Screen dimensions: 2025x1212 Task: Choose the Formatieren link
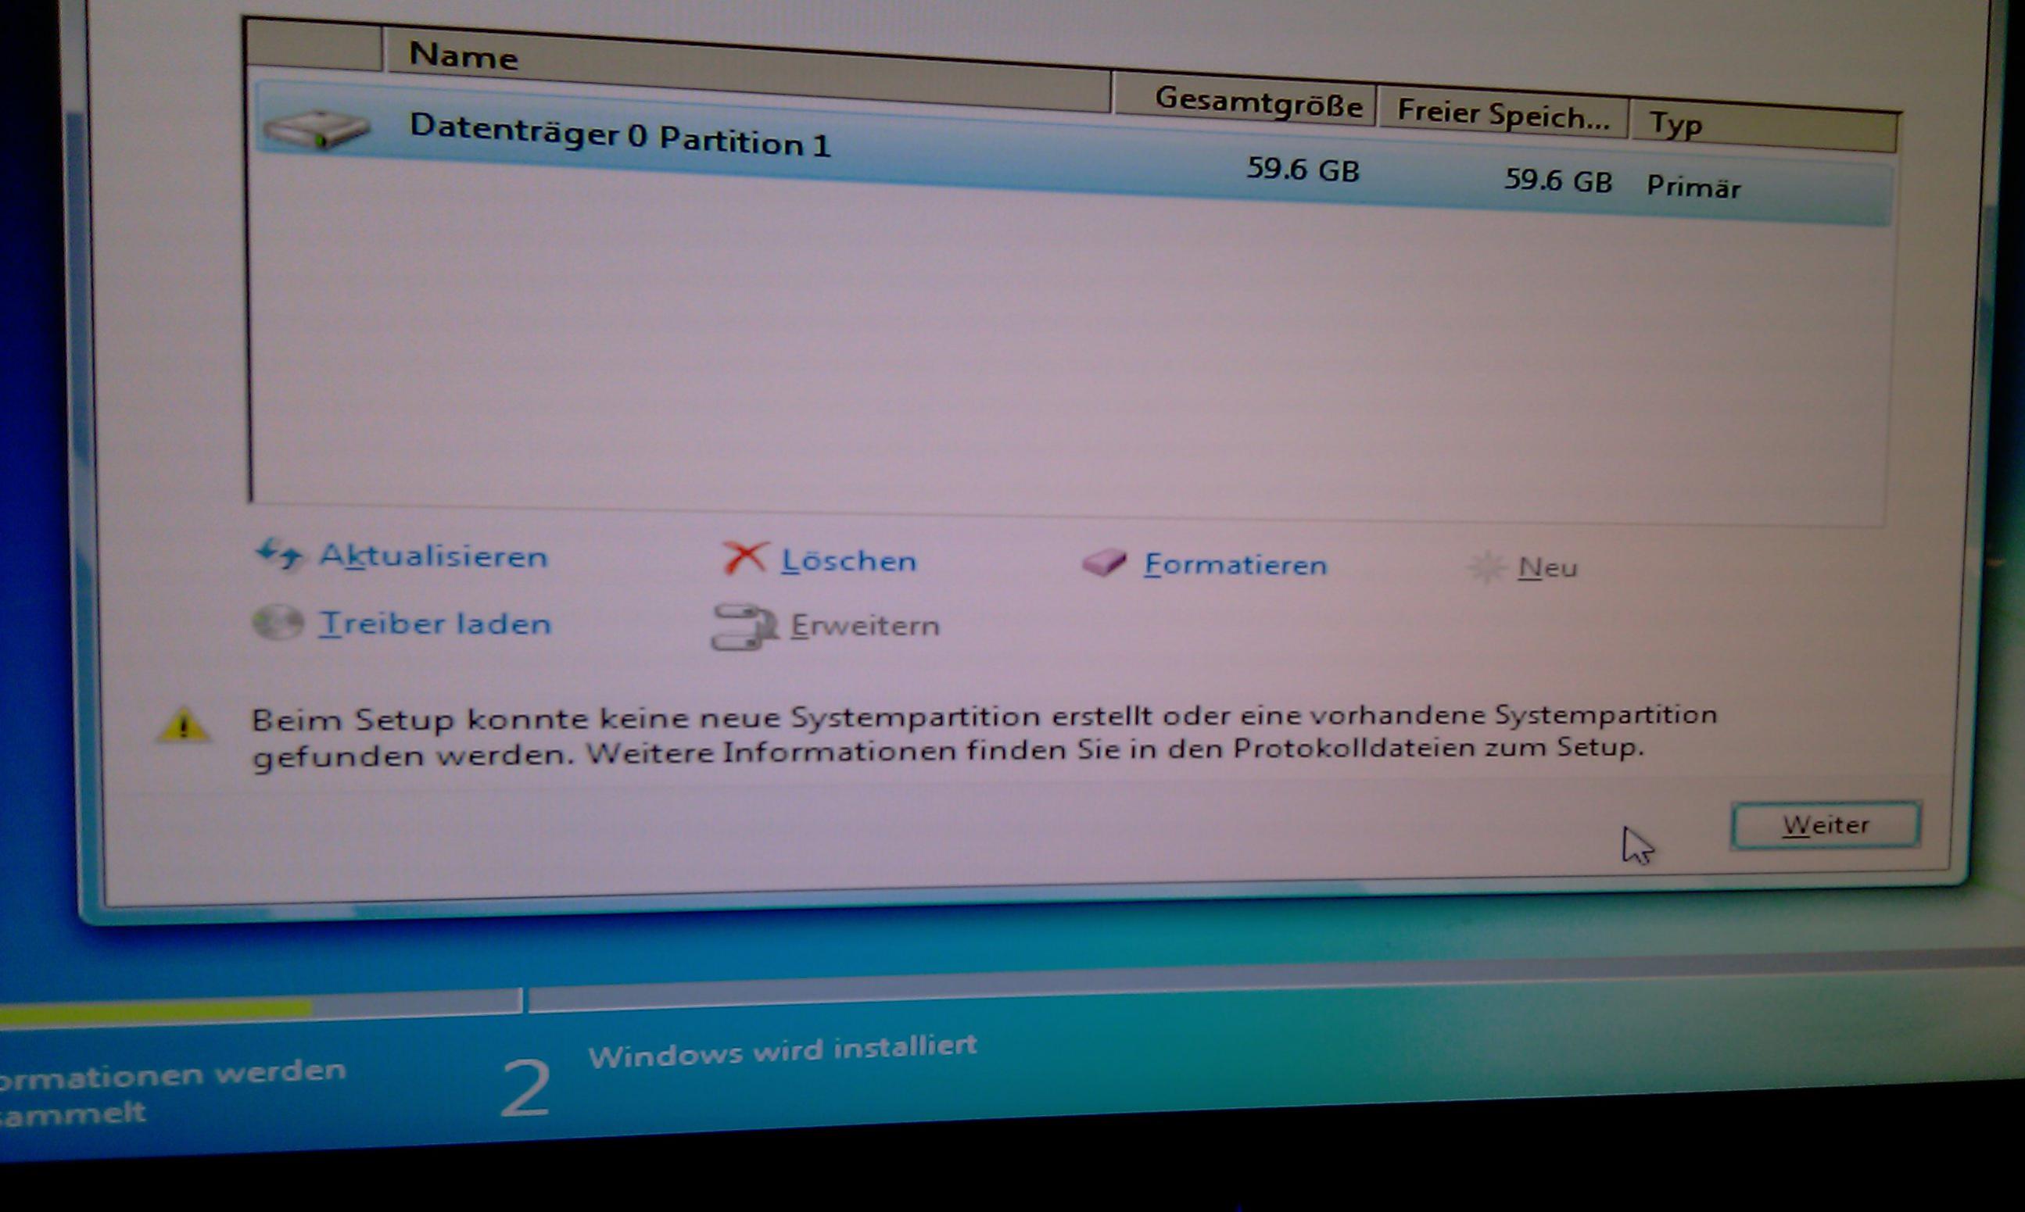(1235, 564)
